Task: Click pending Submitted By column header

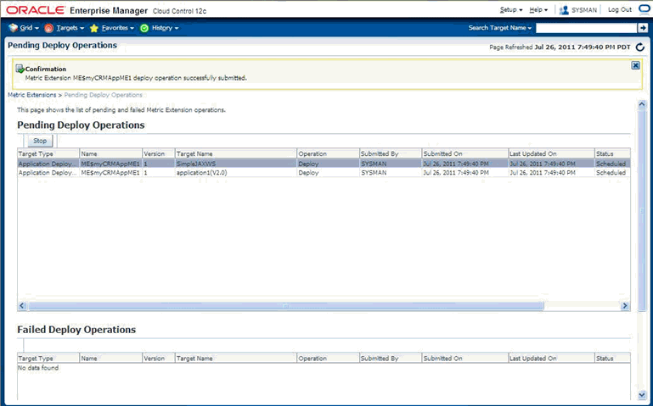Action: pos(391,153)
